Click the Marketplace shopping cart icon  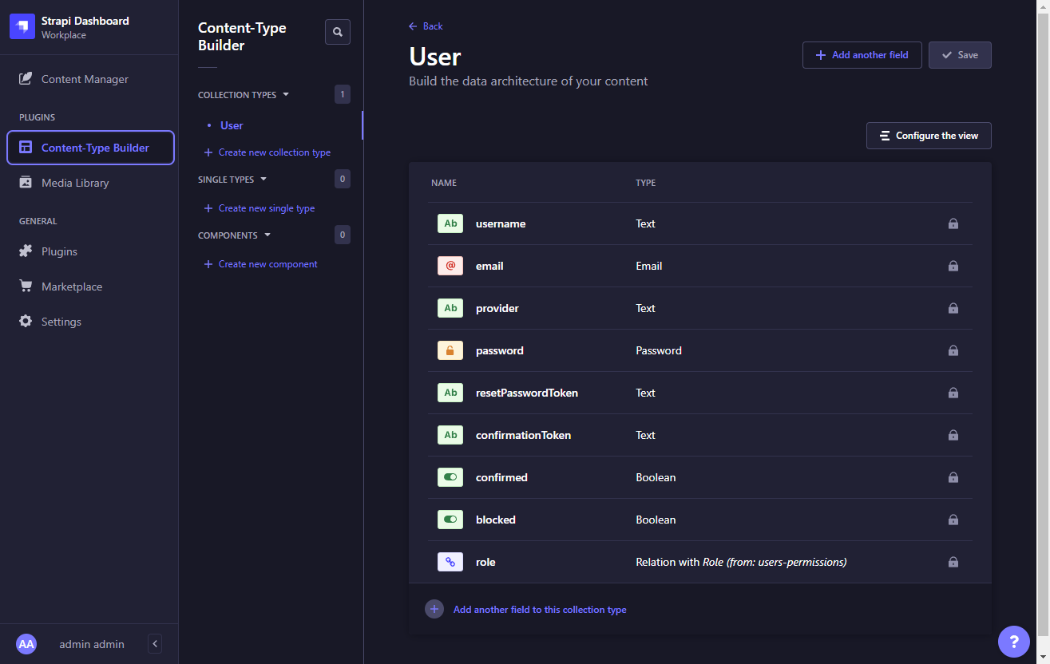26,287
